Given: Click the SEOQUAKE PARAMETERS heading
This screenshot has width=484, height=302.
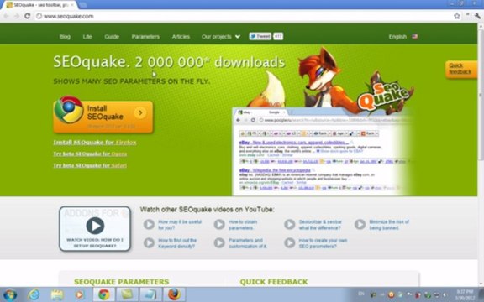Looking at the screenshot, I should coord(122,282).
